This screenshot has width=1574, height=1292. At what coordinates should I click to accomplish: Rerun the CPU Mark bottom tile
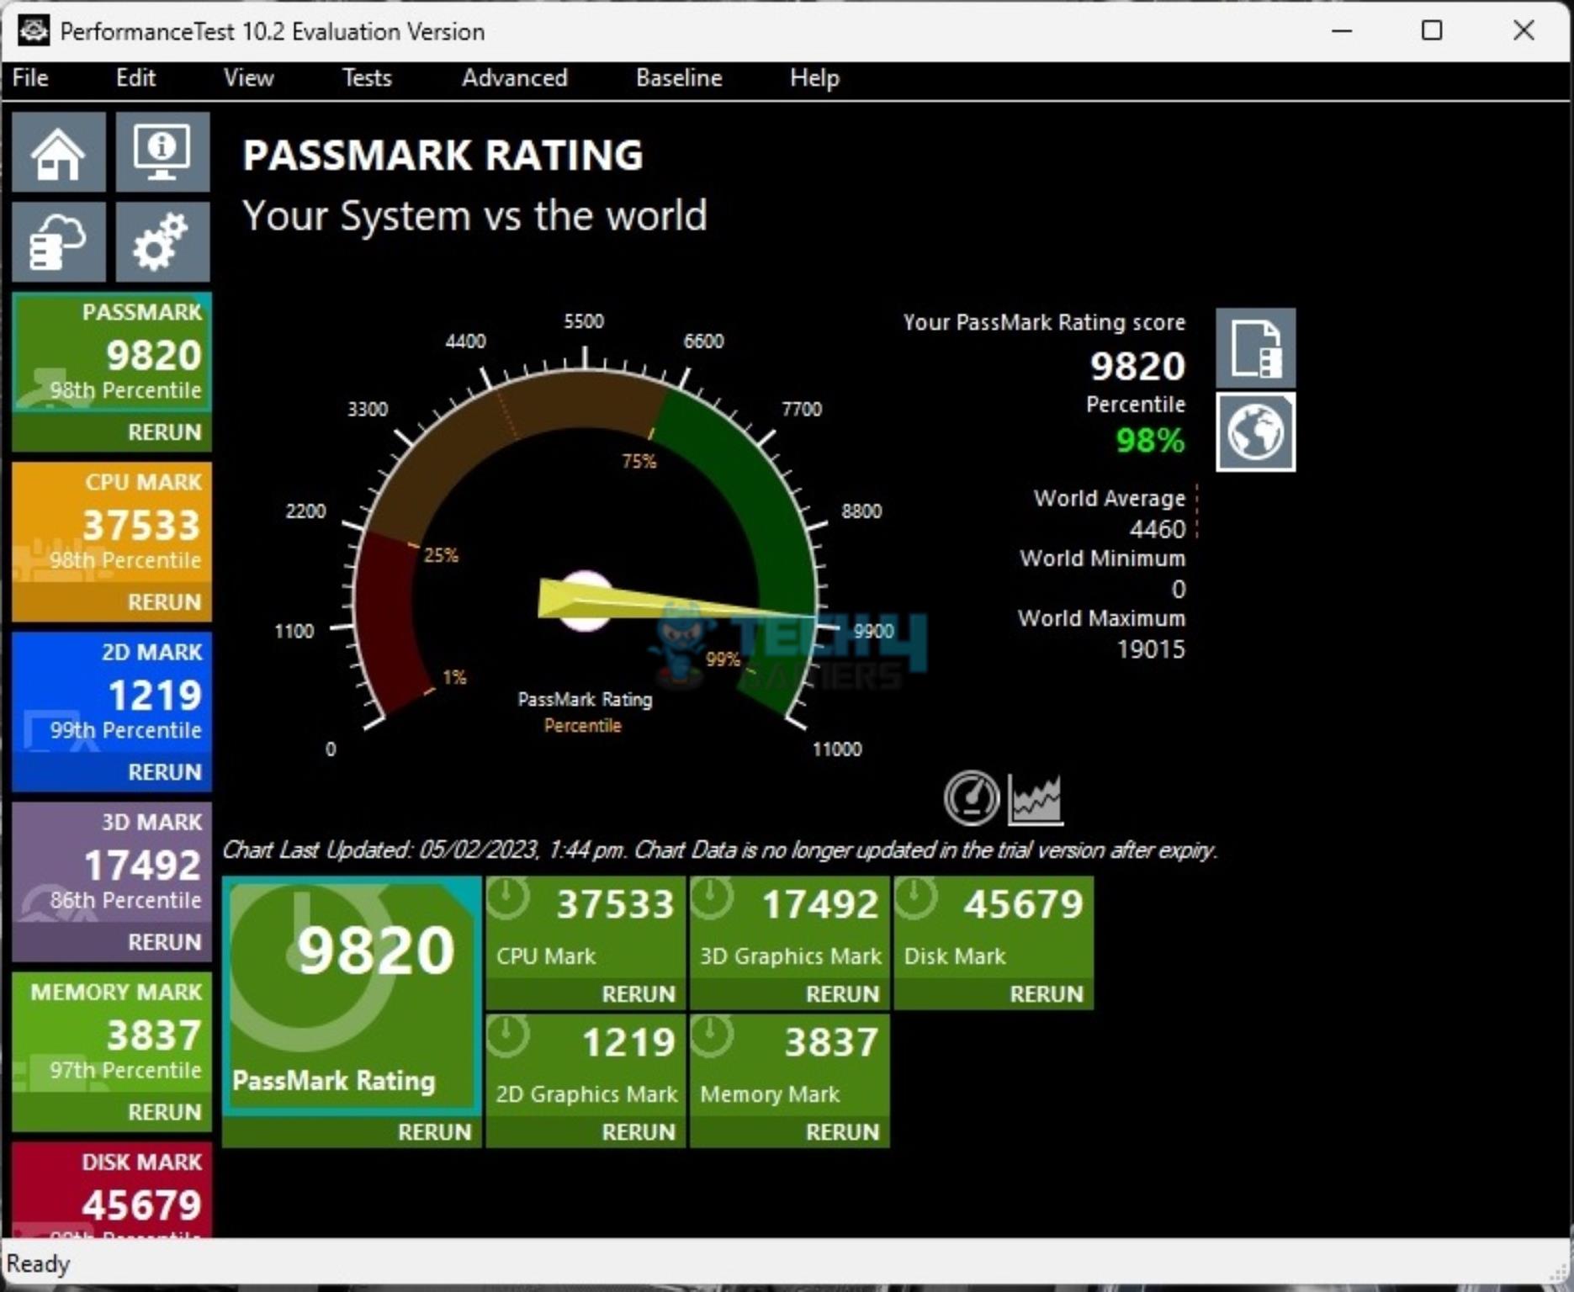tap(639, 994)
